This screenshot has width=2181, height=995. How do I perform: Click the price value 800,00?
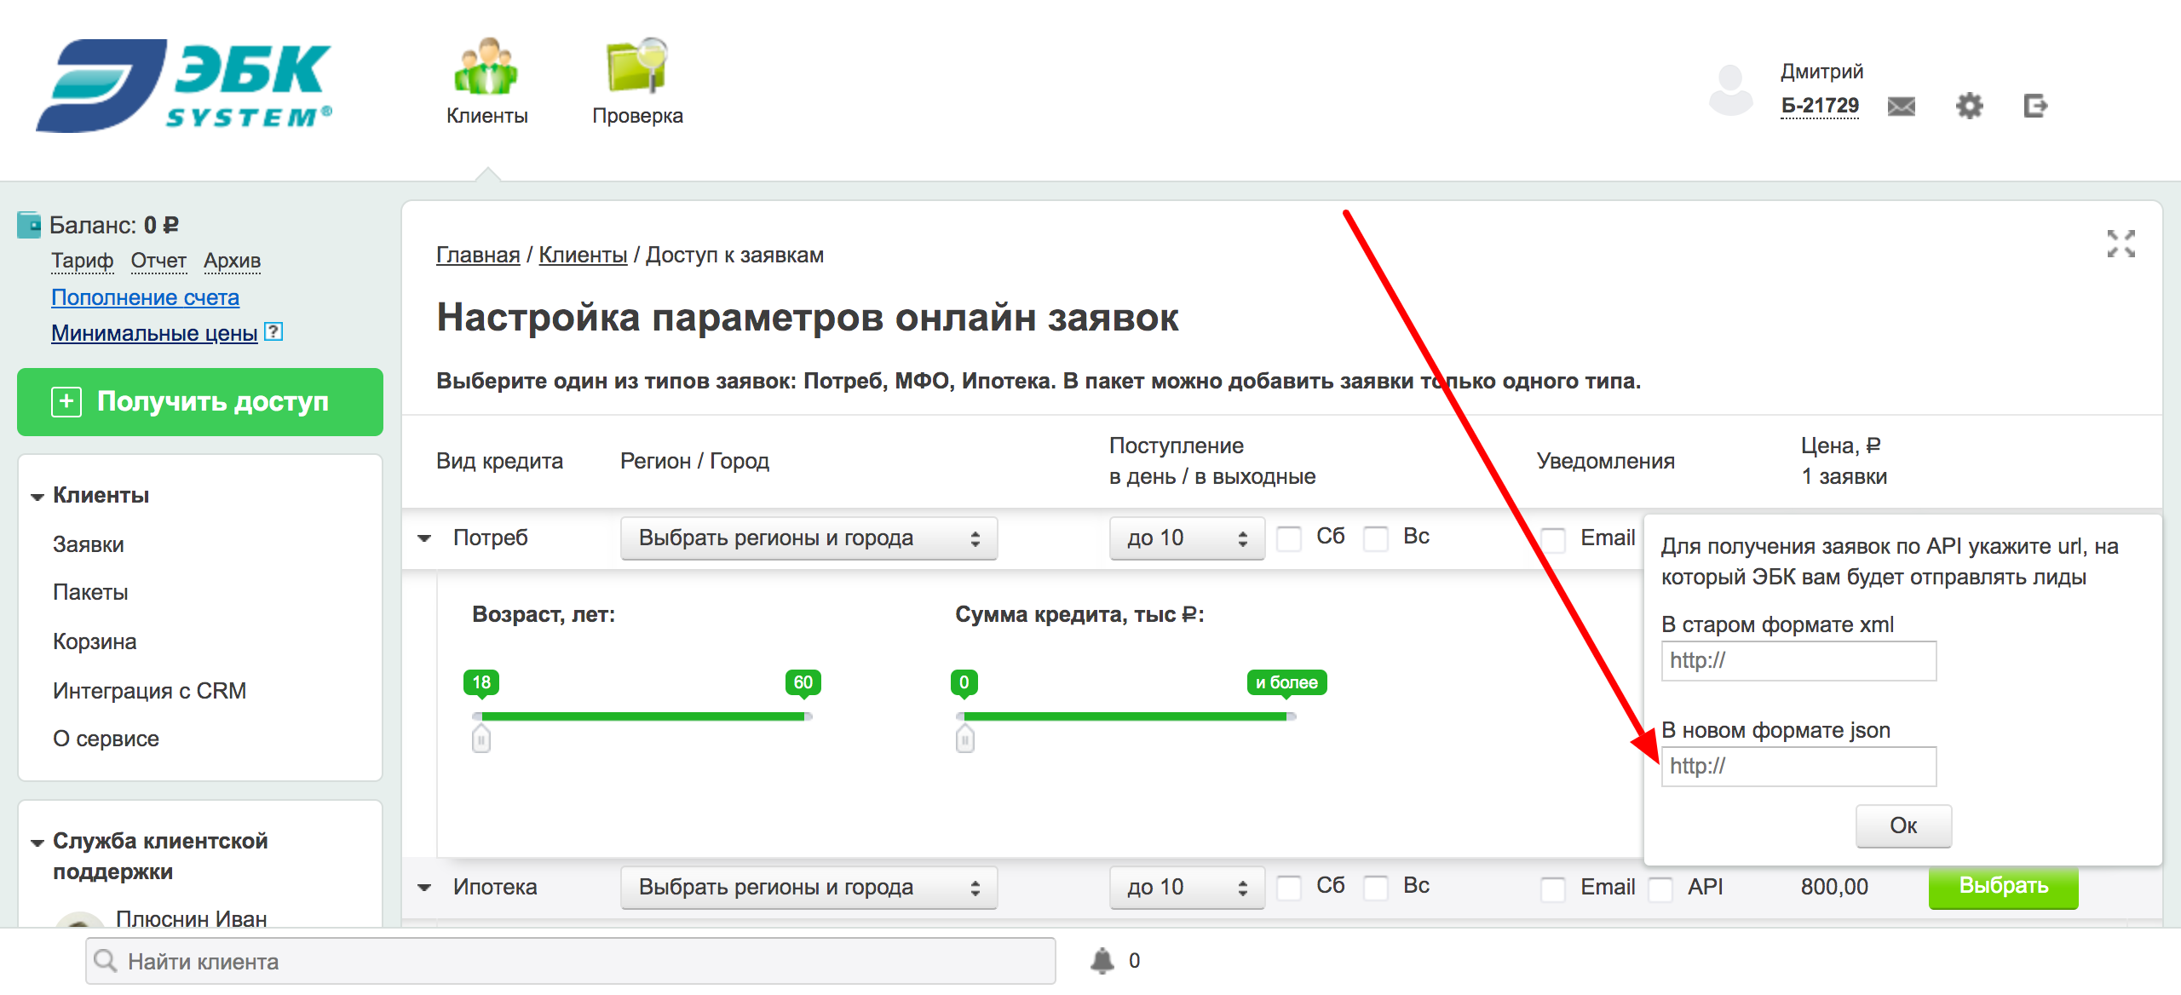pos(1834,887)
